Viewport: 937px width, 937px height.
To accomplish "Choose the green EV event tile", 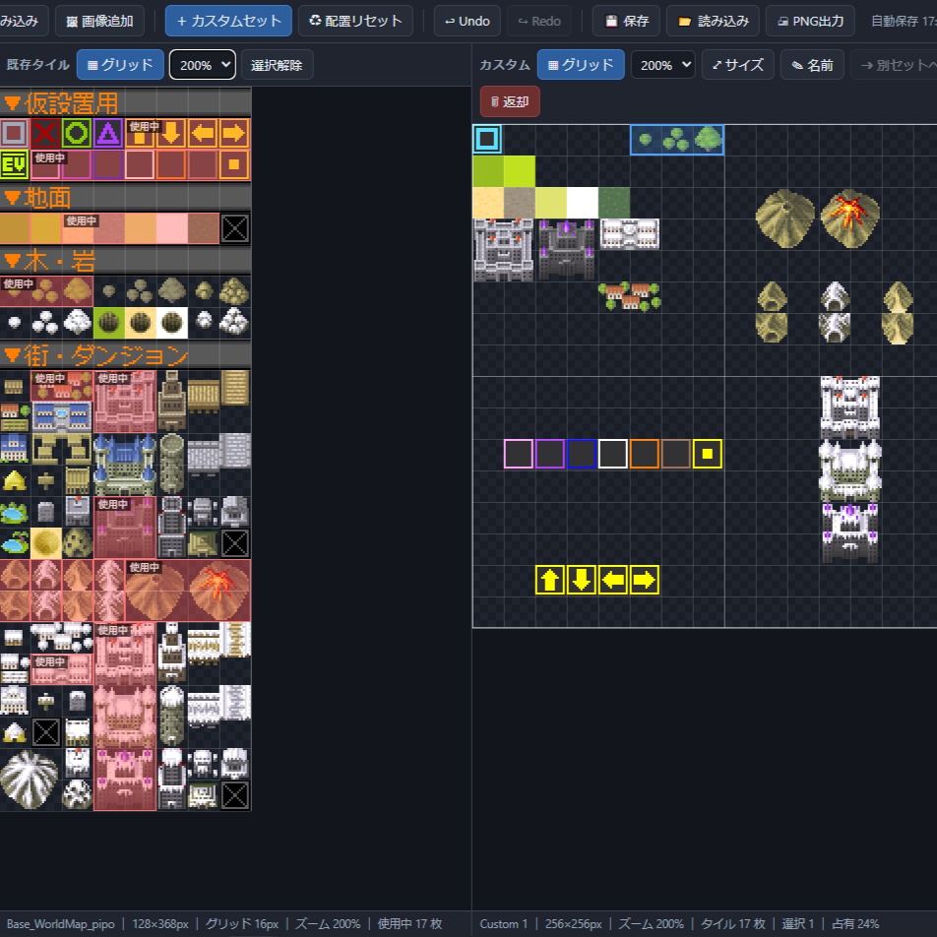I will click(15, 164).
